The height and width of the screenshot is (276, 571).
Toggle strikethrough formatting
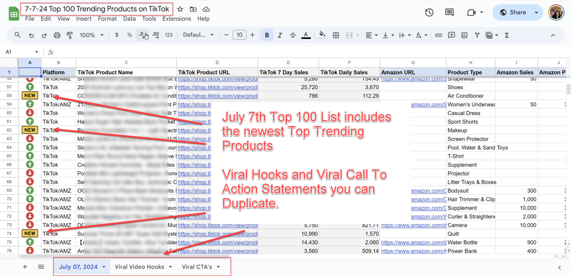pos(293,35)
